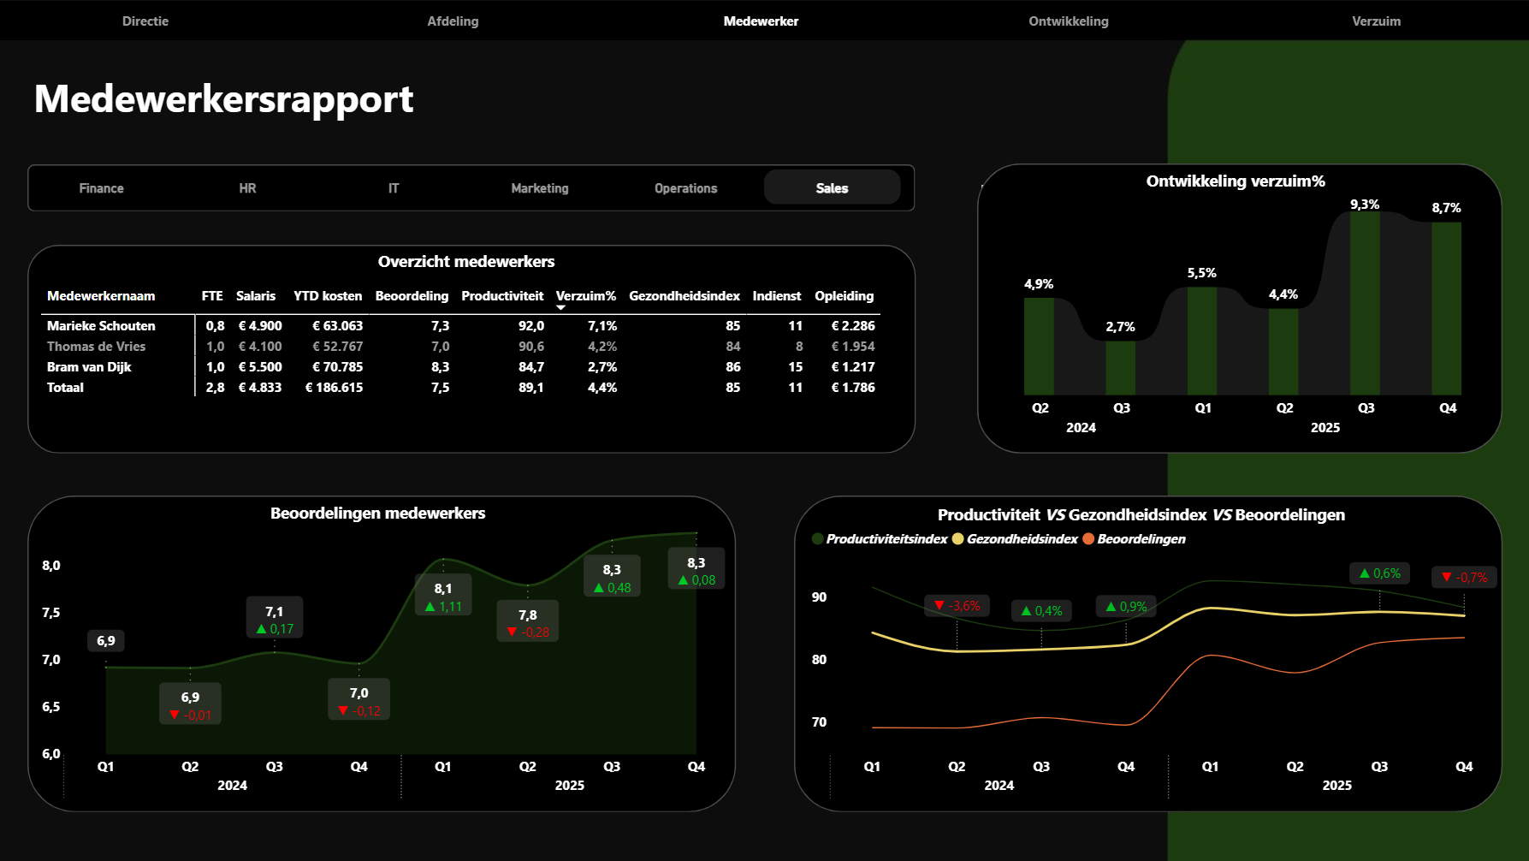Choose the IT department slicer button

[394, 188]
